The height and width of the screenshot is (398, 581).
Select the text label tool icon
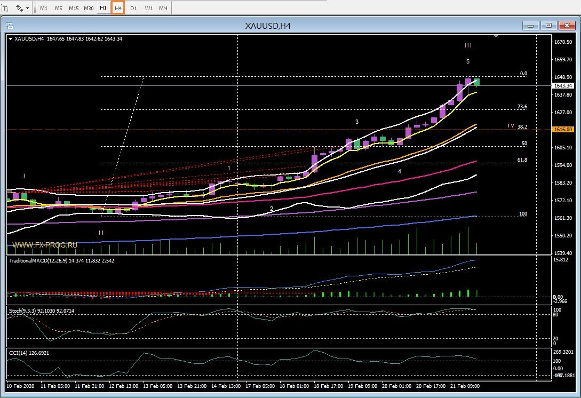click(x=5, y=9)
